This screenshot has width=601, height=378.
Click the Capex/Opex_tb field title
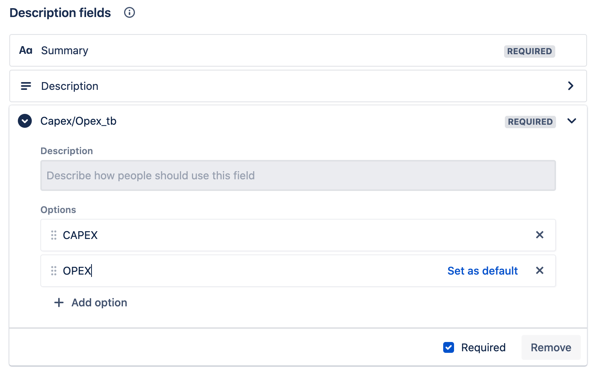(x=78, y=121)
